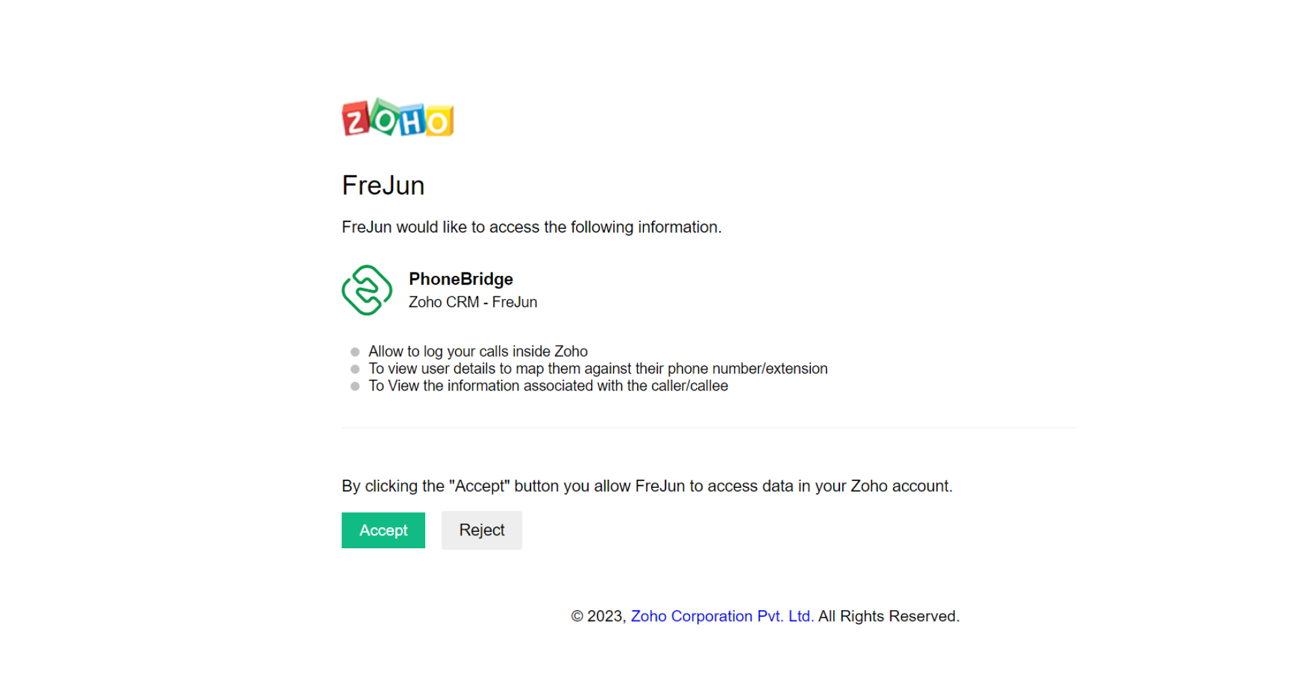Select the FreJun page heading
The height and width of the screenshot is (693, 1304).
point(383,185)
